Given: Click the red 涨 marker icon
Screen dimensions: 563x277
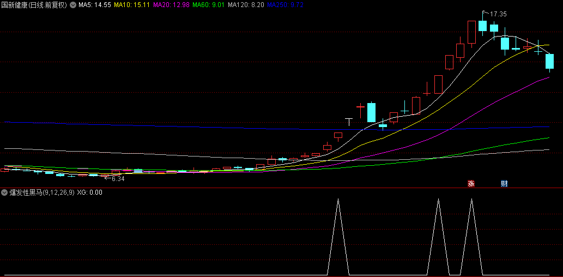Looking at the screenshot, I should click(471, 184).
